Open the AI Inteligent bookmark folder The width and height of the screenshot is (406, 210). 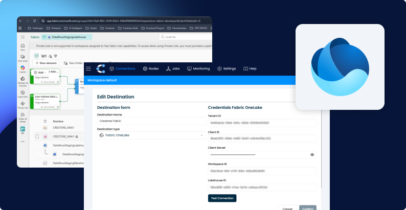click(73, 28)
